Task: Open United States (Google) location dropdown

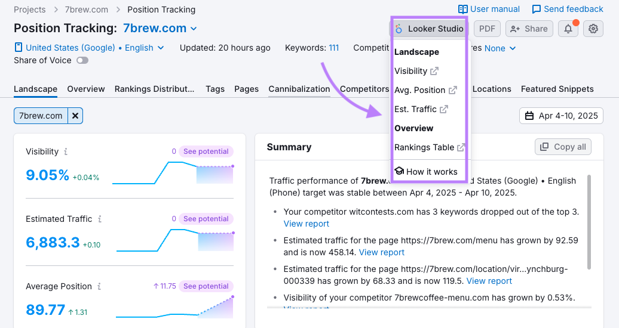Action: click(89, 48)
